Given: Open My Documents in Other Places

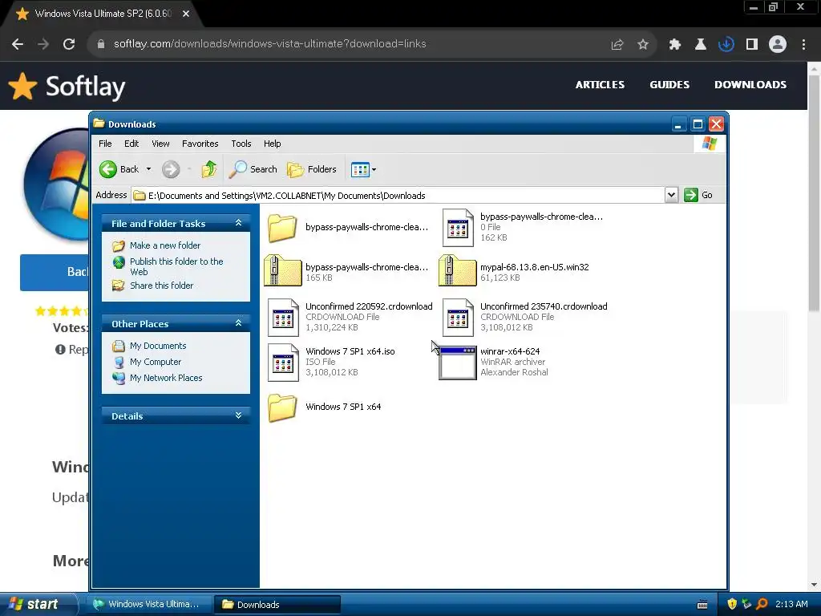Looking at the screenshot, I should (158, 346).
